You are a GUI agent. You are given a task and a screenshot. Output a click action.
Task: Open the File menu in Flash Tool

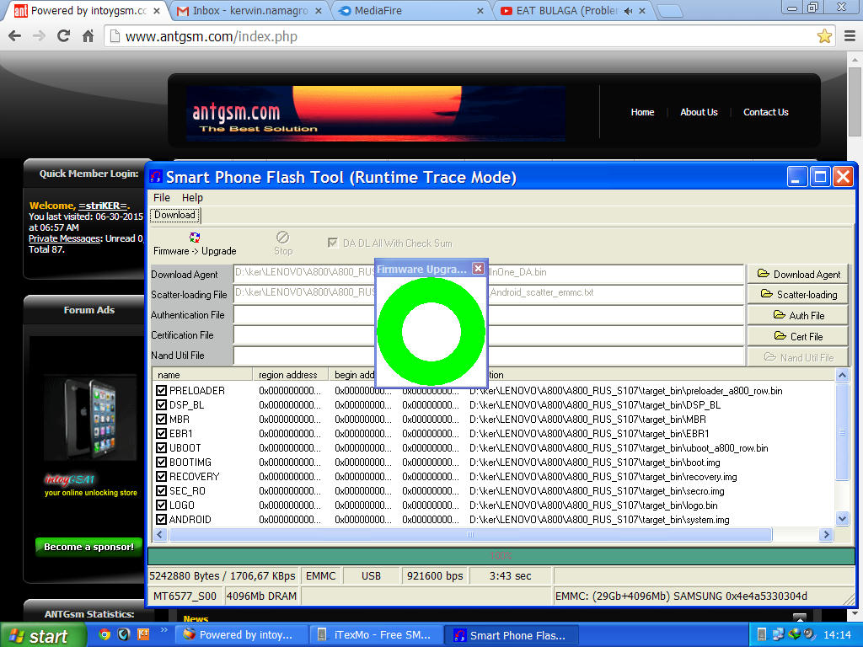point(161,197)
